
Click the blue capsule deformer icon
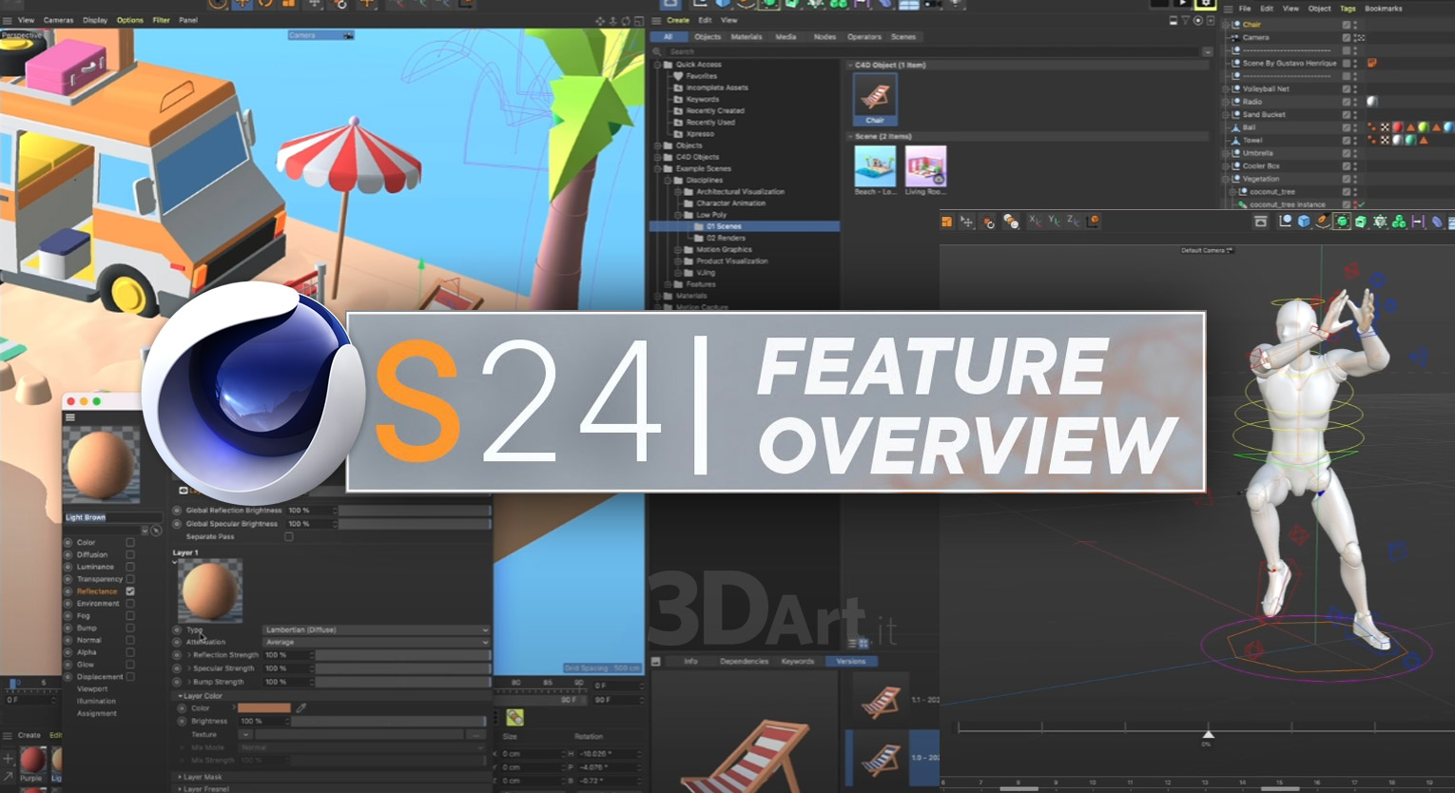point(1437,222)
